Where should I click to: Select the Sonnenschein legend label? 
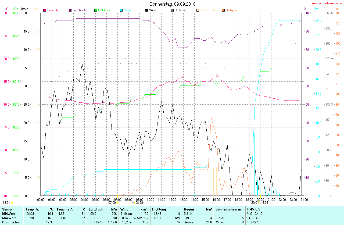point(209,10)
